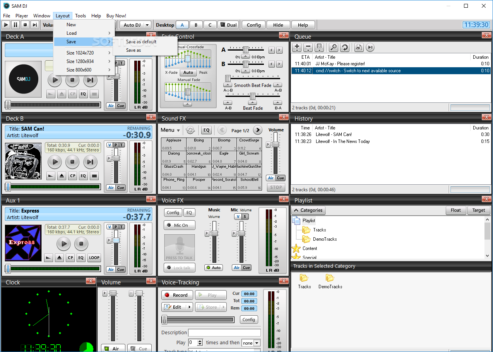Viewport: 493px width, 352px height.
Task: Eject the Deck B track
Action: click(x=62, y=176)
